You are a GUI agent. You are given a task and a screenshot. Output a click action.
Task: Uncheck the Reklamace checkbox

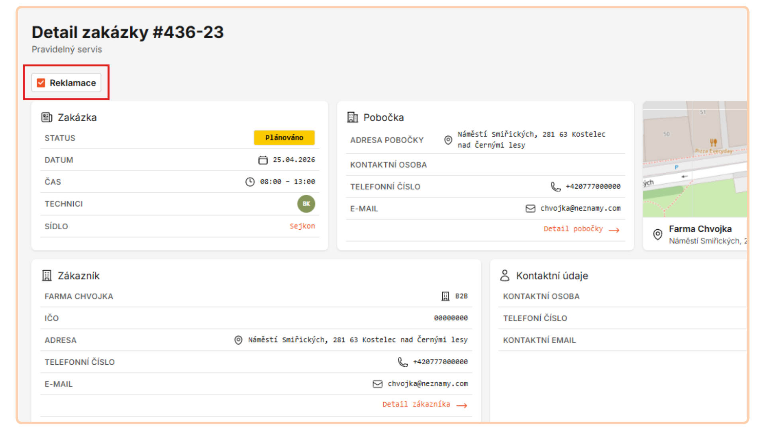(41, 83)
